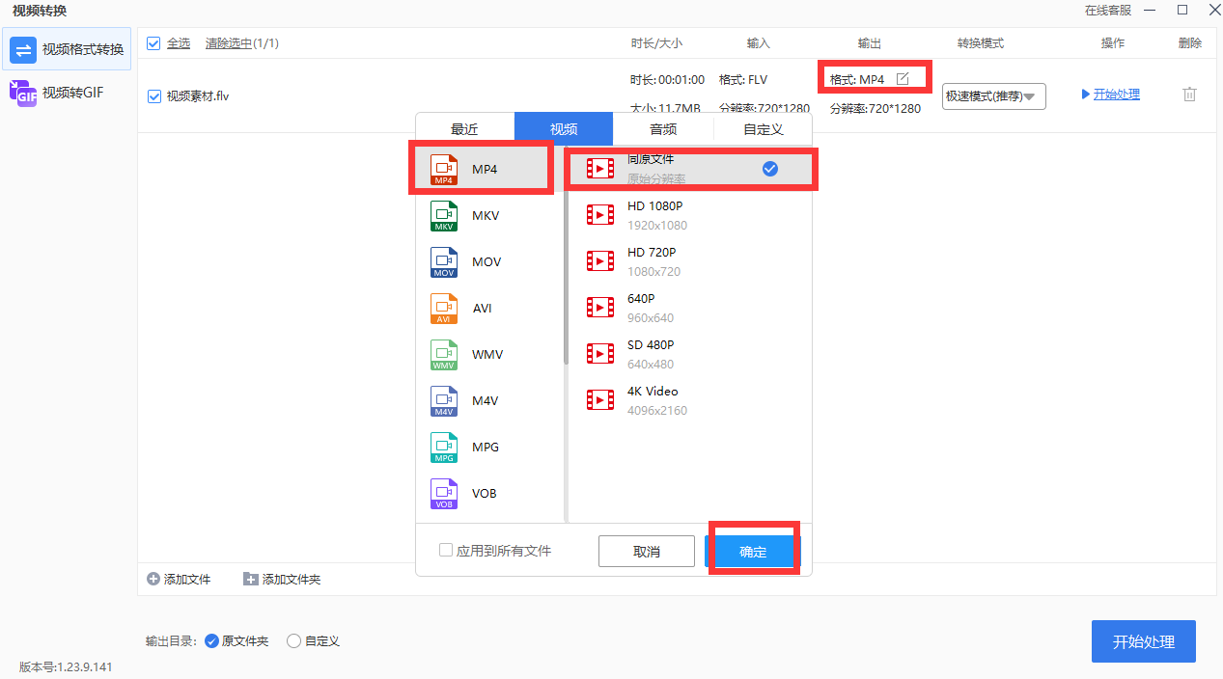Viewport: 1223px width, 679px height.
Task: Select the 4K Video resolution text
Action: [653, 392]
